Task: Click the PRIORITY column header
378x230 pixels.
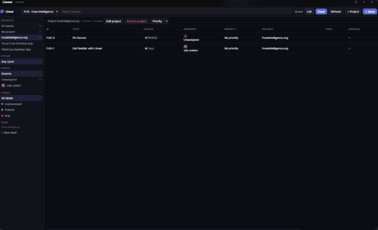Action: click(x=230, y=29)
